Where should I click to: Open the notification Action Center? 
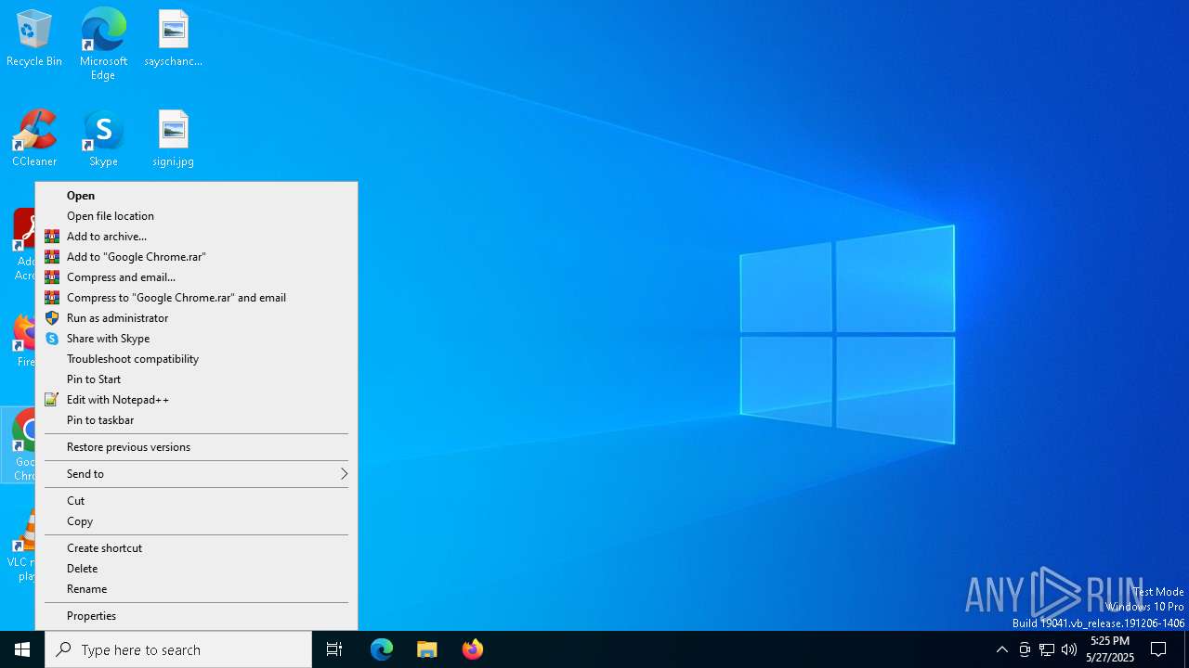click(x=1158, y=649)
